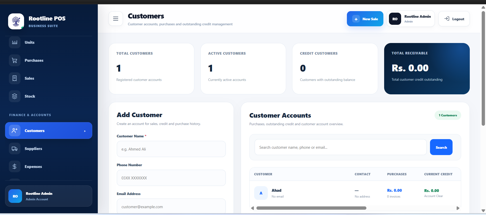Click the letter A avatar for Ahad
486x215 pixels.
coord(261,193)
